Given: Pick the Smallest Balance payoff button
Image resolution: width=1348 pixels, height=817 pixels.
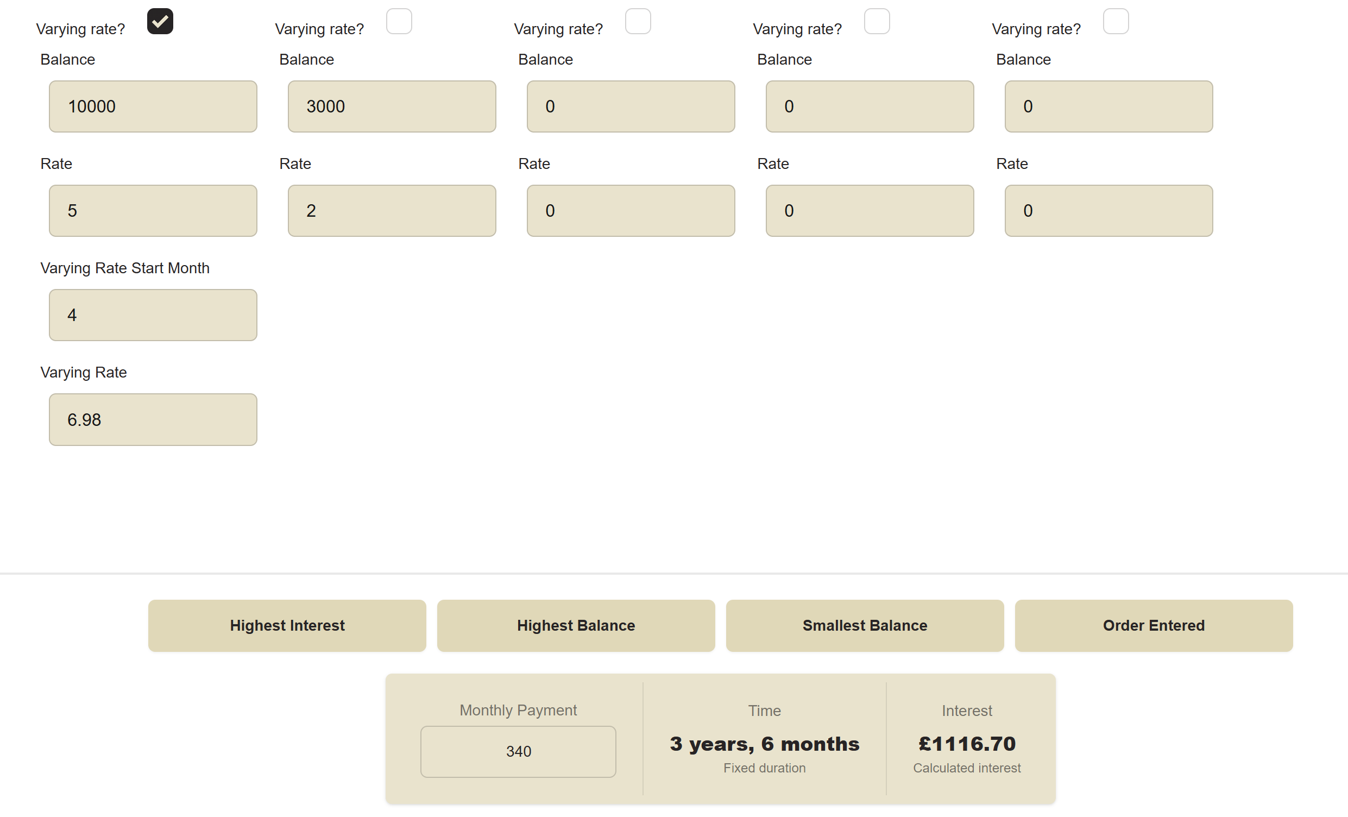Looking at the screenshot, I should (x=865, y=625).
